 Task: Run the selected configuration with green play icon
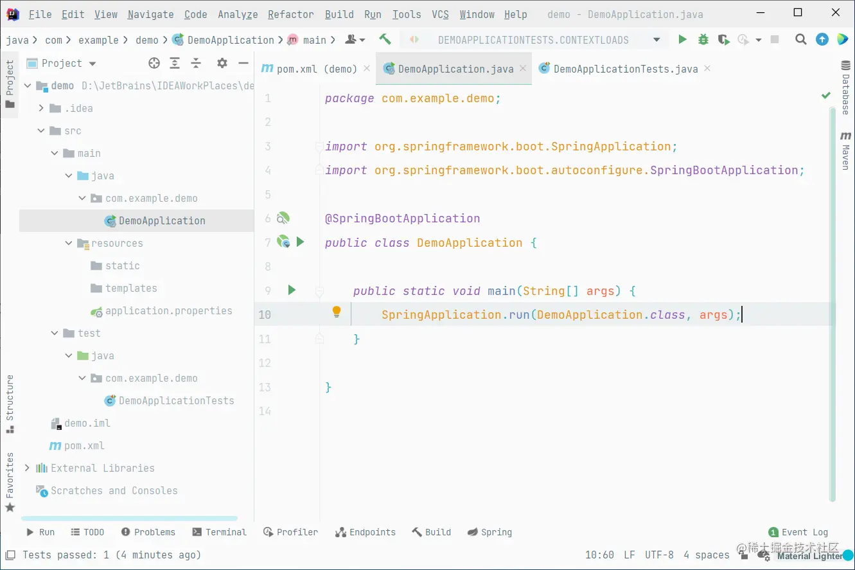pyautogui.click(x=682, y=40)
